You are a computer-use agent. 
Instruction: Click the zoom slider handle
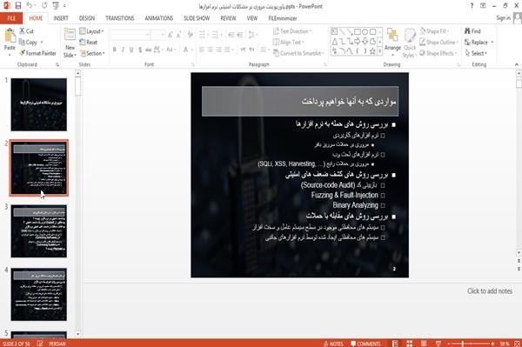pyautogui.click(x=463, y=344)
